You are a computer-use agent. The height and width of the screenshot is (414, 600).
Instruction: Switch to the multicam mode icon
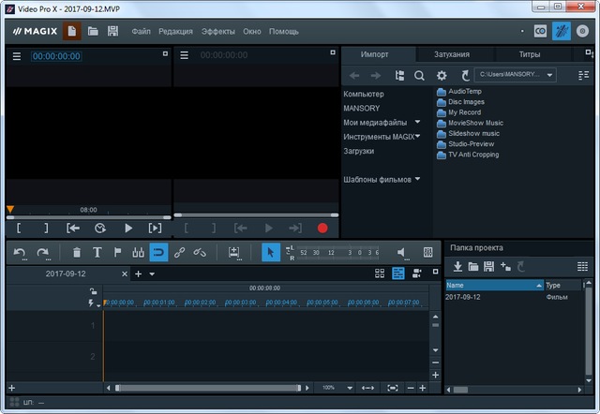pos(416,274)
